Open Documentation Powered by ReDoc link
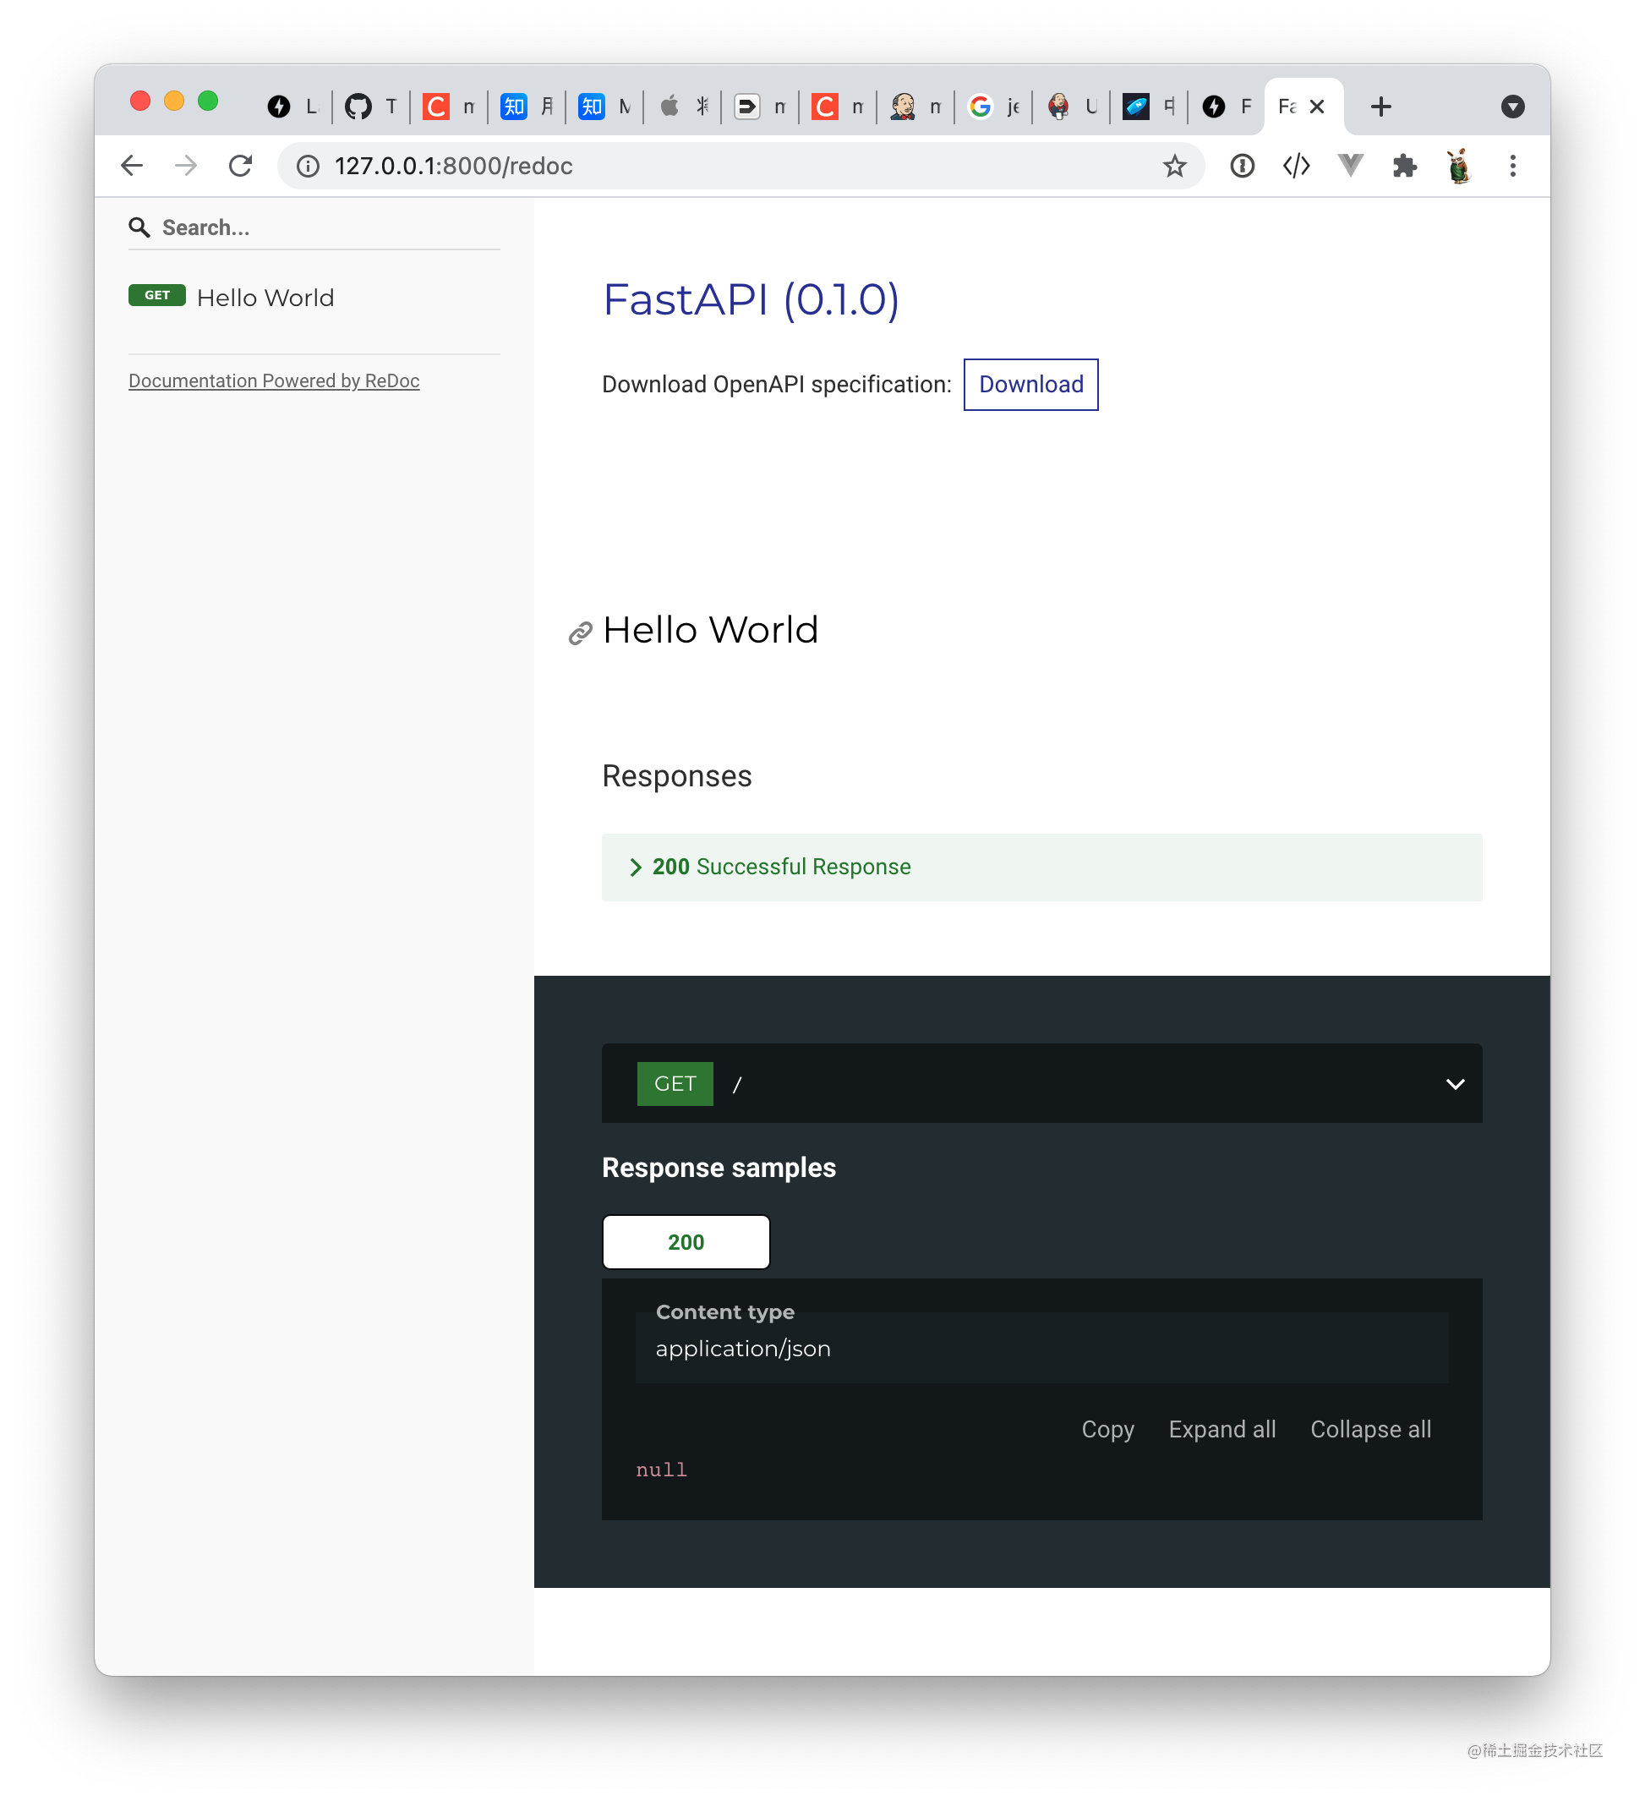The width and height of the screenshot is (1645, 1801). click(274, 380)
